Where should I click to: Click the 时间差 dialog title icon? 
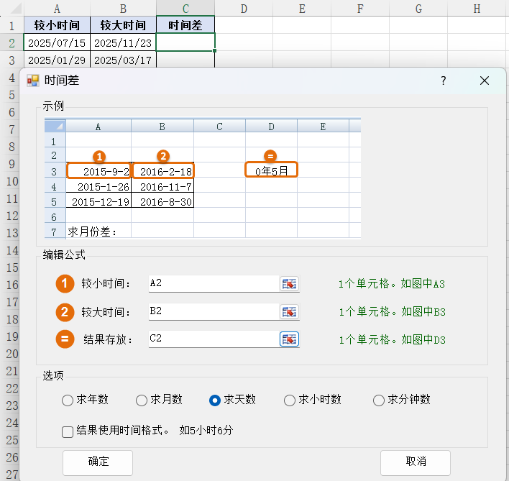(33, 81)
